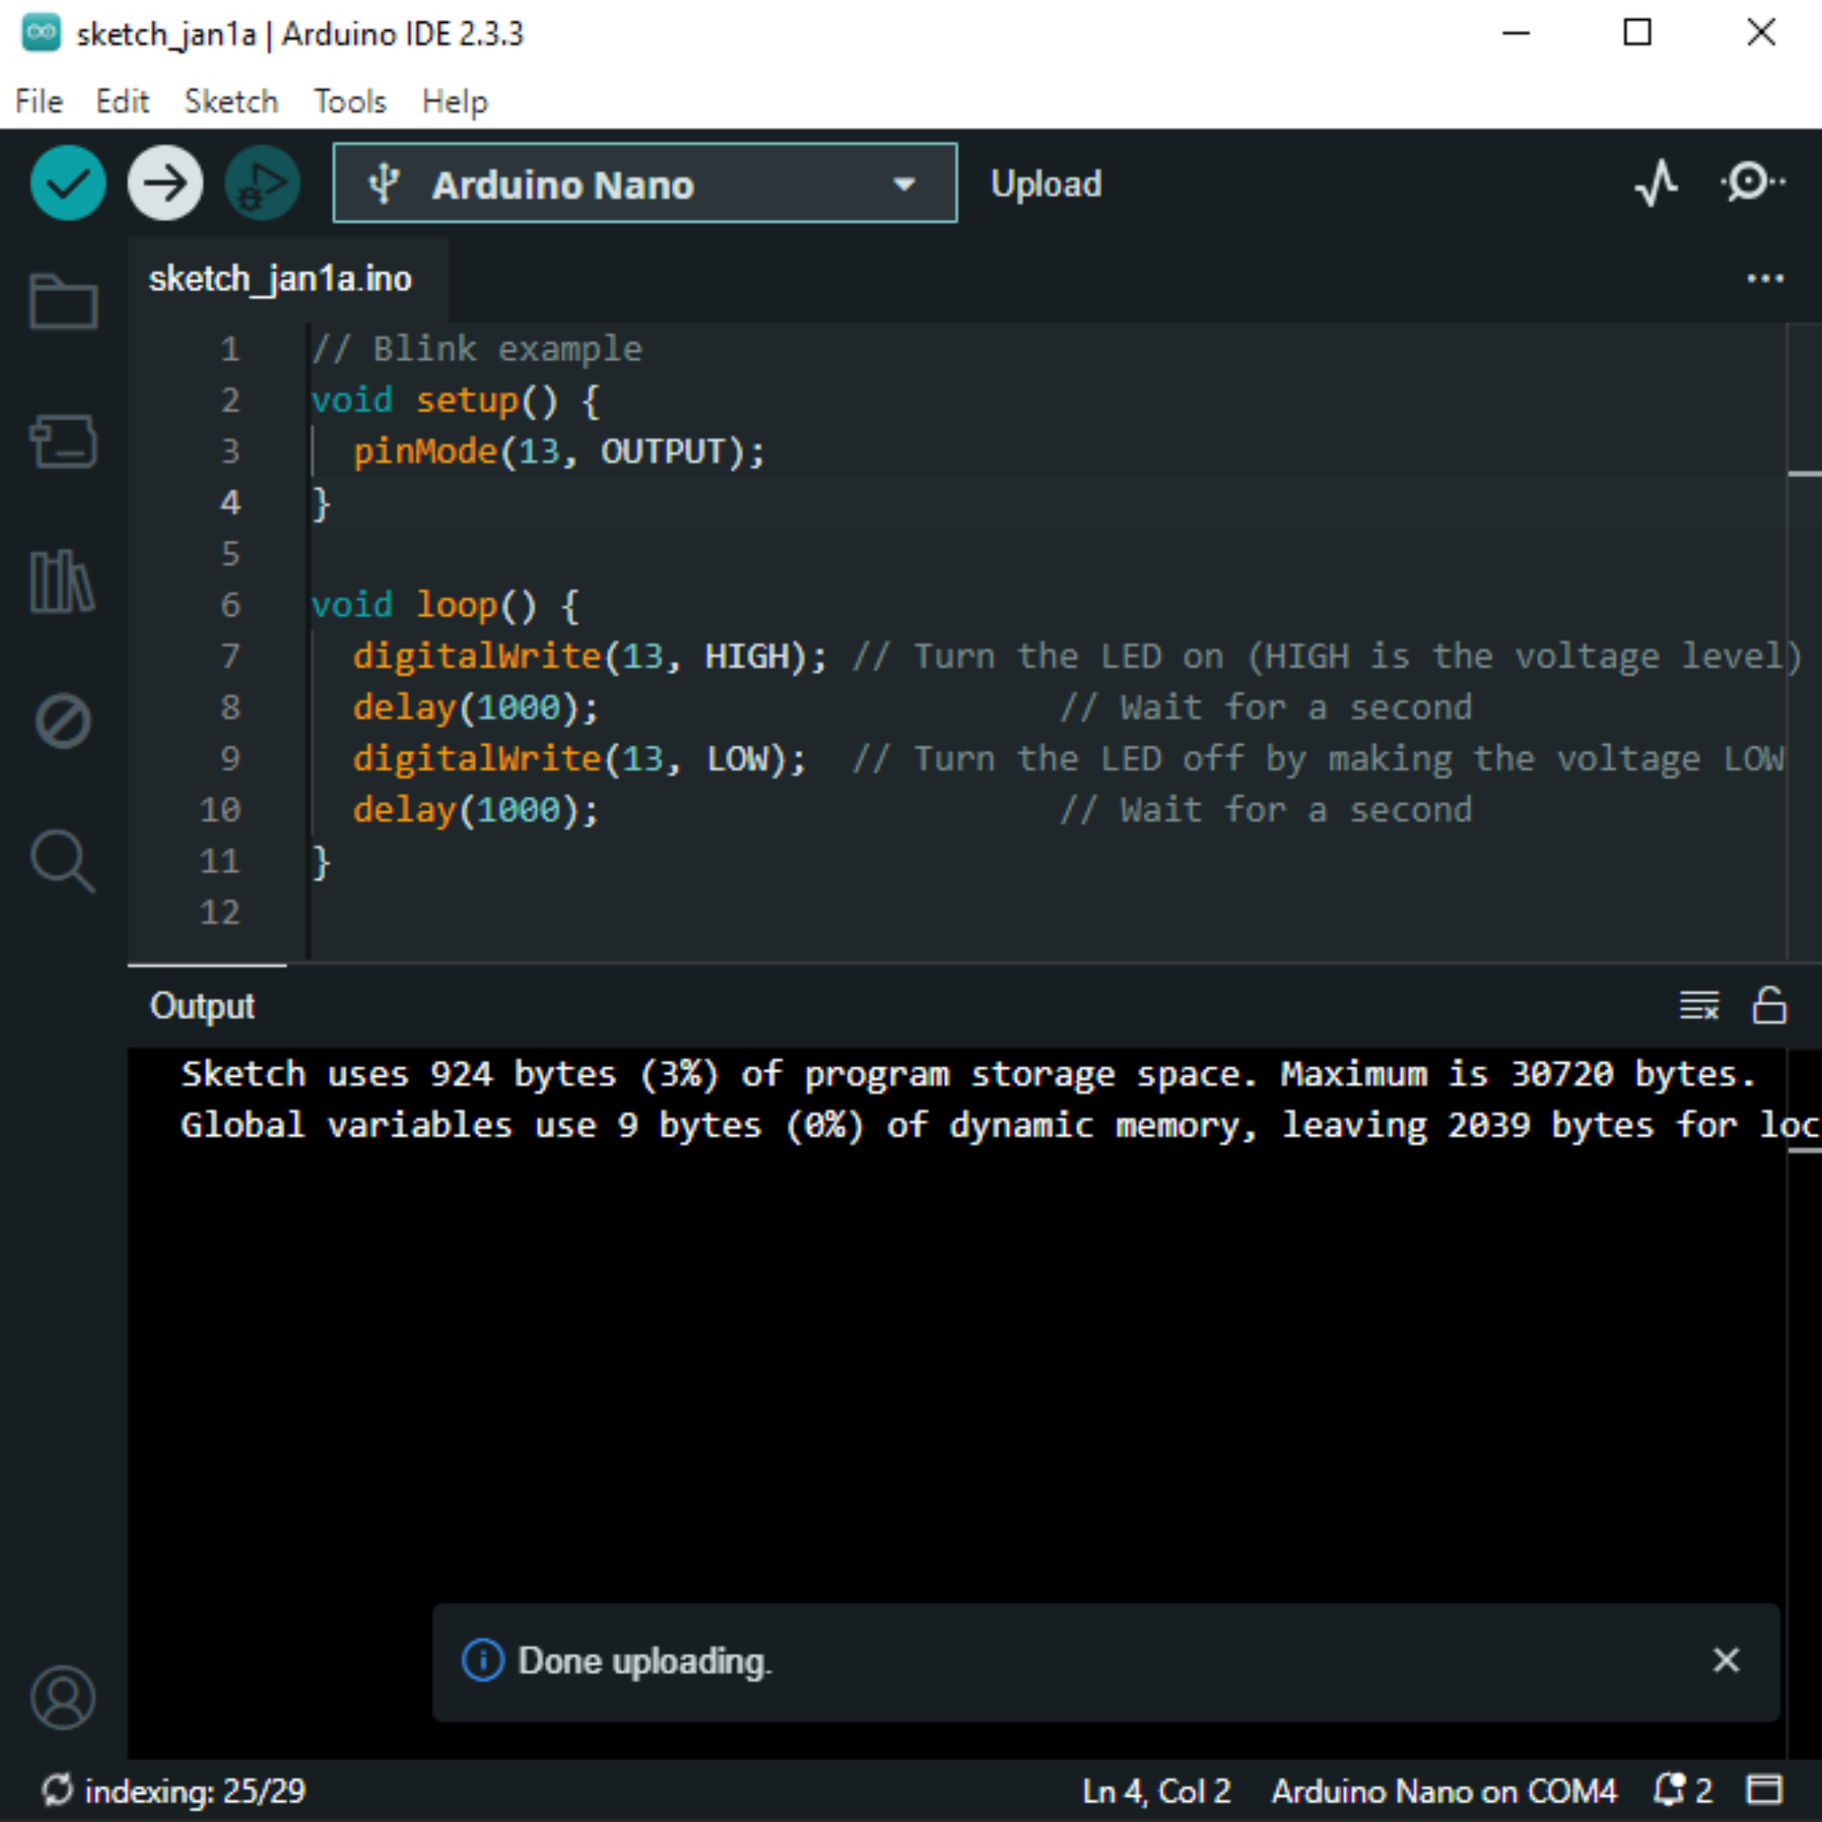Image resolution: width=1822 pixels, height=1822 pixels.
Task: Click the void setup() line
Action: pyautogui.click(x=455, y=401)
